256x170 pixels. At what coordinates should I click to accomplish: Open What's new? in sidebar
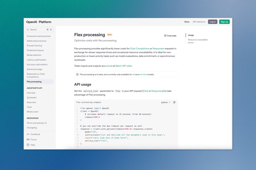[x=32, y=112]
